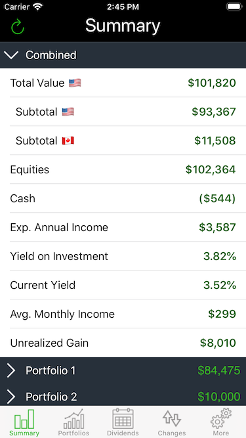Select the Exp. Annual Income row
The width and height of the screenshot is (246, 438).
click(123, 227)
